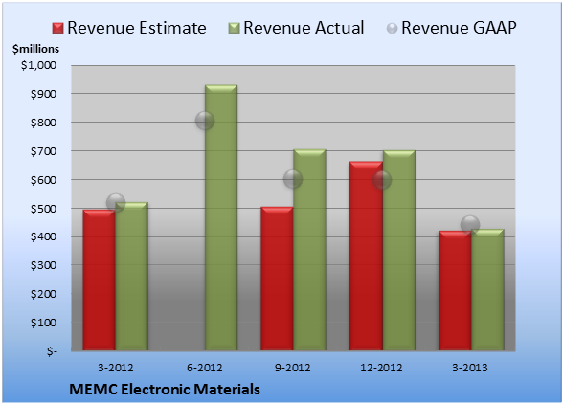Click the '$300' axis value
This screenshot has width=563, height=404.
pos(43,265)
